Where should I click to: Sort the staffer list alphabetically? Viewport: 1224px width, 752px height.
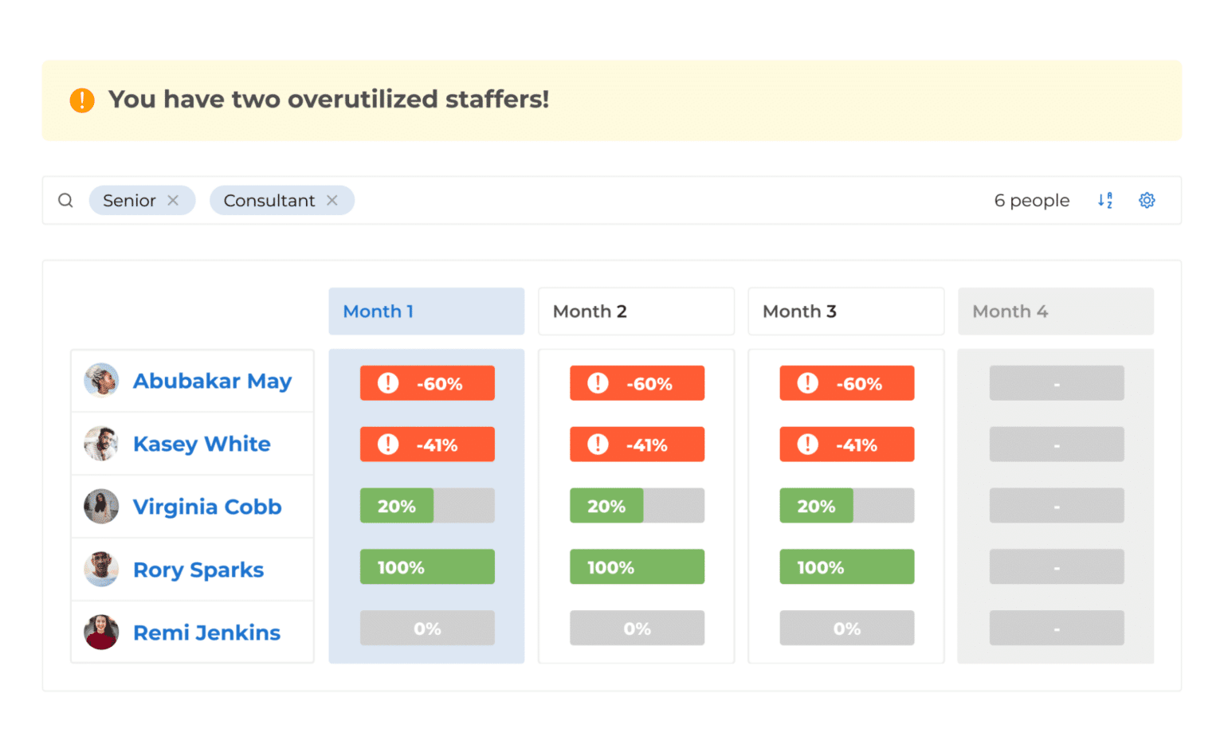(1105, 201)
